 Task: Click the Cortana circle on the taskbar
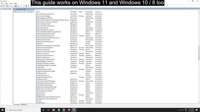tap(43, 110)
